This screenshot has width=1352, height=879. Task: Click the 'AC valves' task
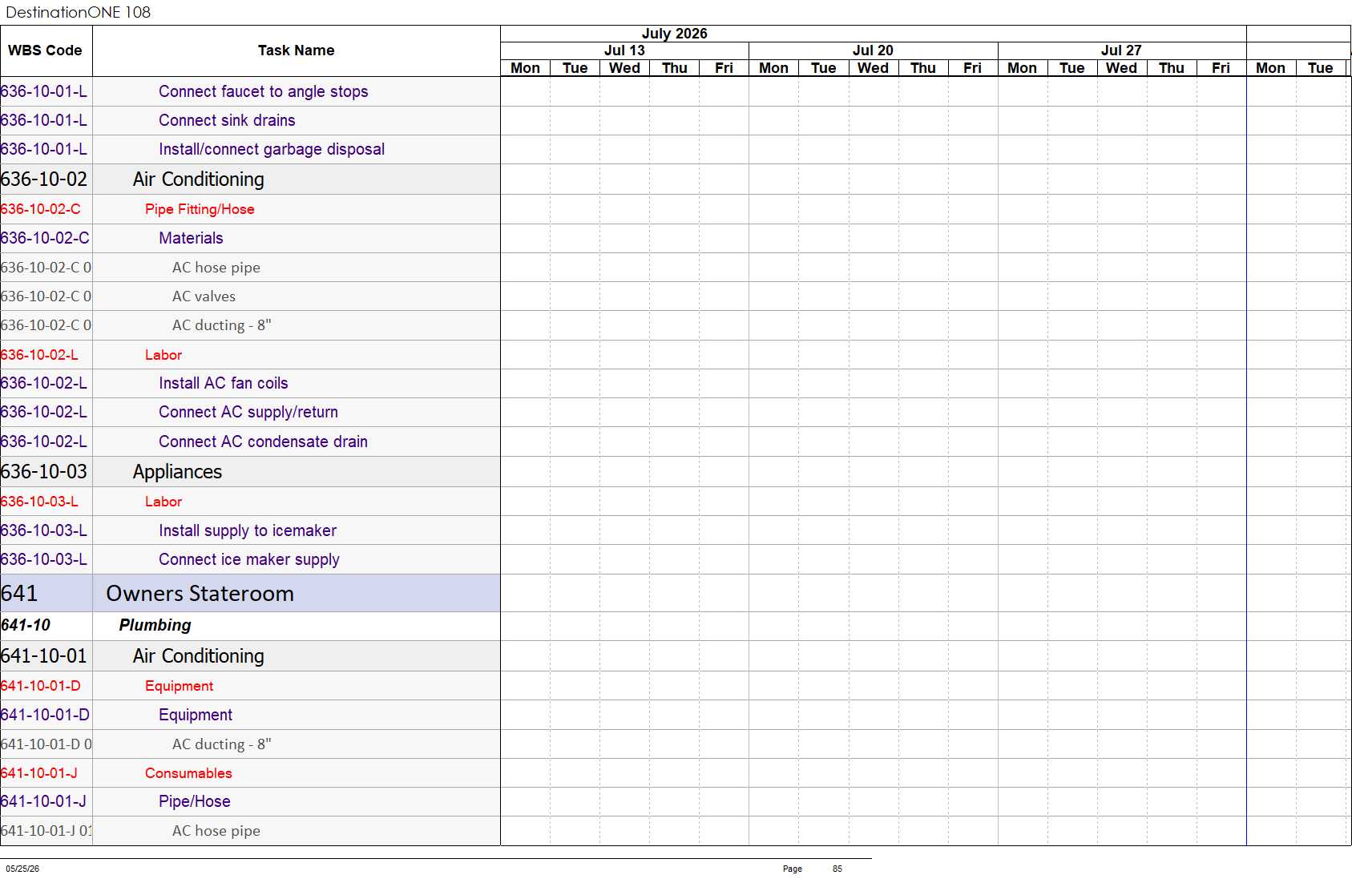tap(204, 296)
